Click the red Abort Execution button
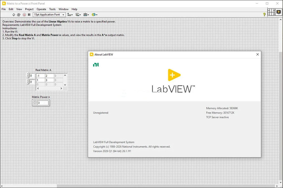This screenshot has height=188, width=283. tap(24, 15)
